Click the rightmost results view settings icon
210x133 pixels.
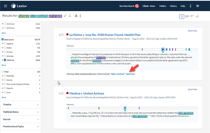(197, 16)
